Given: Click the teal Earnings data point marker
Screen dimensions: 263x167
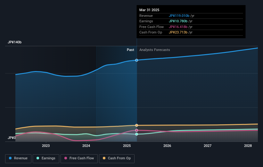Looking at the screenshot, I should tap(136, 134).
